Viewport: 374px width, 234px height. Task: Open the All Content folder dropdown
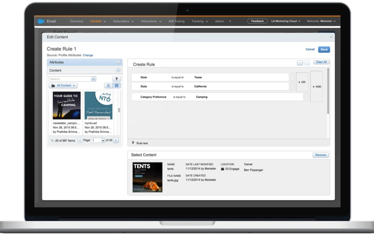(63, 86)
